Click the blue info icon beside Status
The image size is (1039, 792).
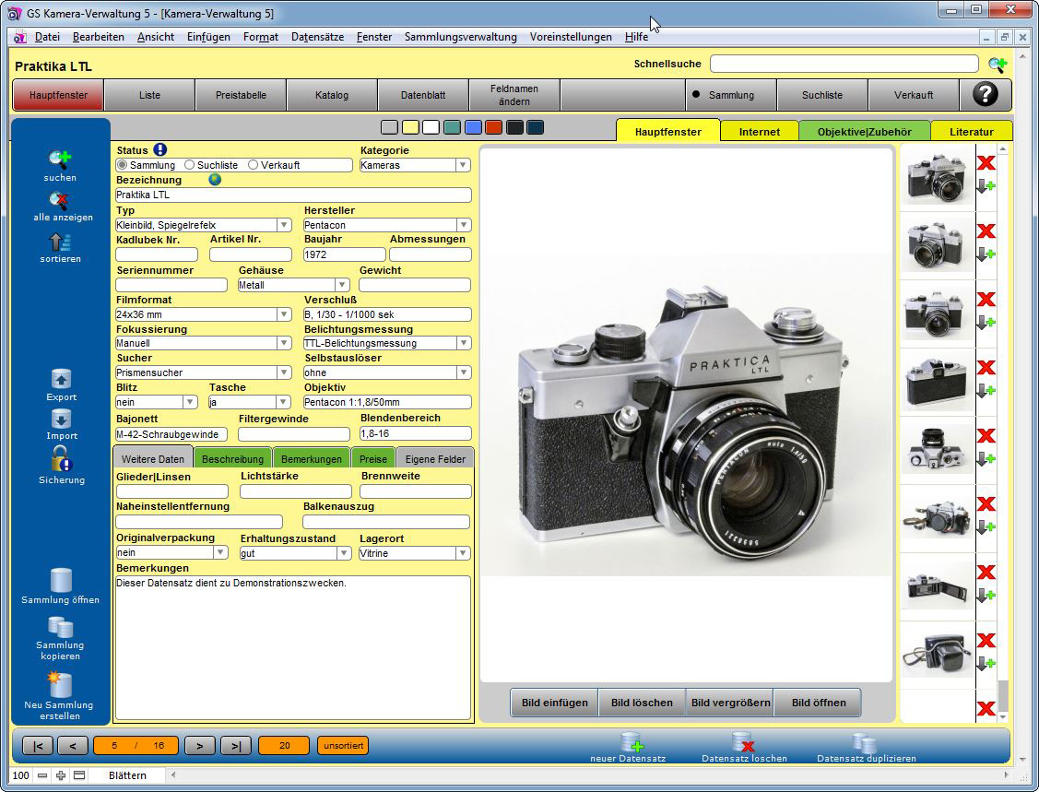[x=159, y=149]
